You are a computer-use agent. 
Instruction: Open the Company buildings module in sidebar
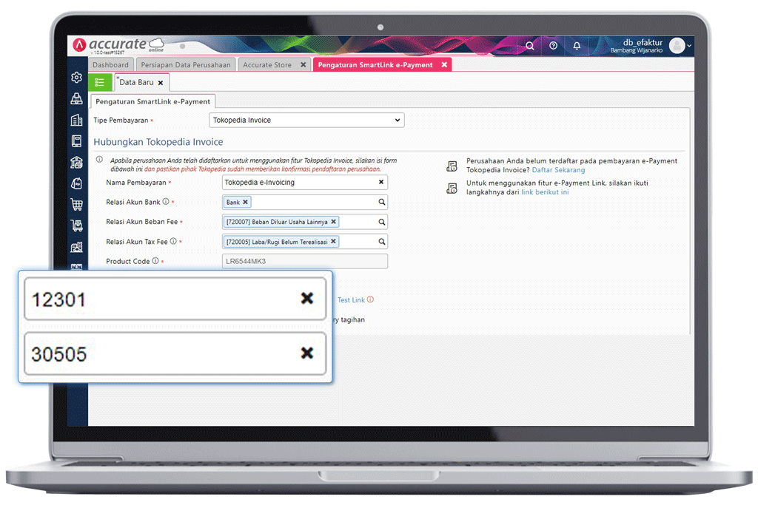click(76, 120)
